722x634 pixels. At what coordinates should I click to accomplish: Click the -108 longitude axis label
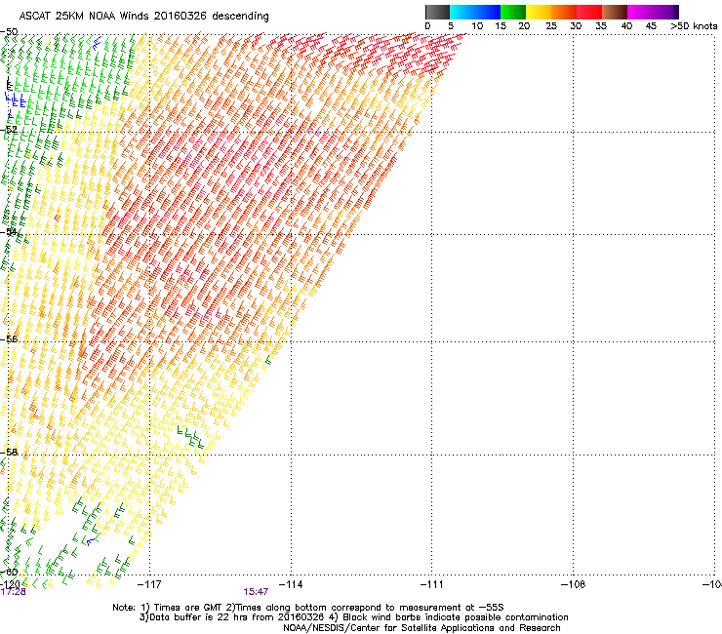coord(573,584)
